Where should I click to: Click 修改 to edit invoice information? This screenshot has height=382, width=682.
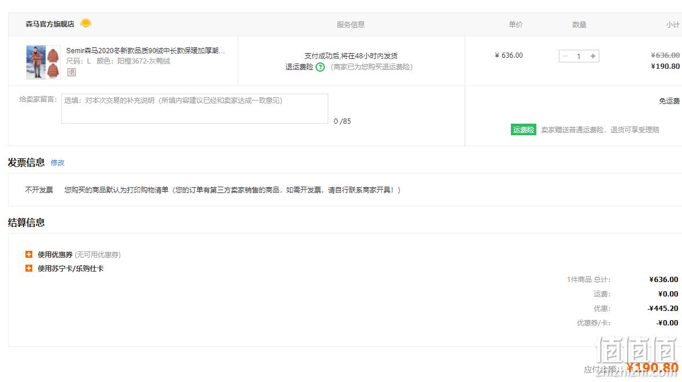coord(57,163)
